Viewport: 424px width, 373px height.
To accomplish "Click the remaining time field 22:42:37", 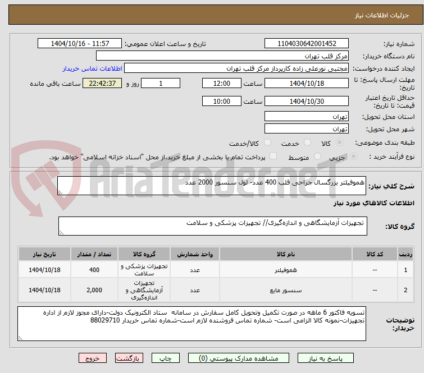I will tap(102, 83).
